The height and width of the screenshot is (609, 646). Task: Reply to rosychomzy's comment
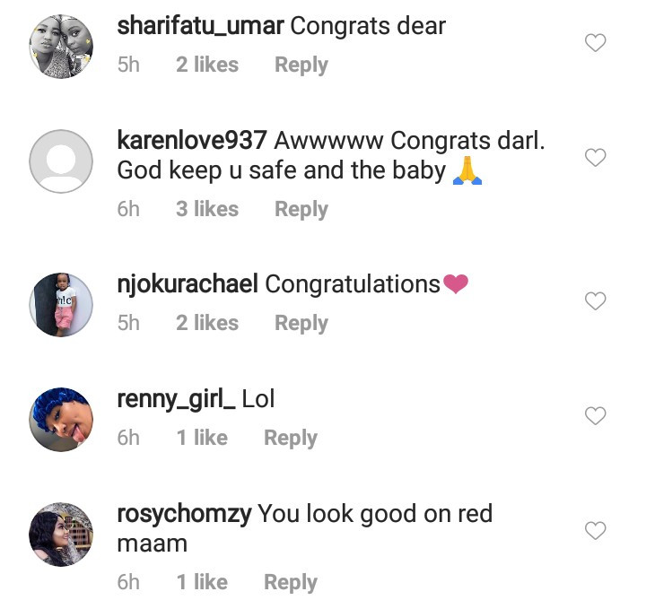pos(290,582)
